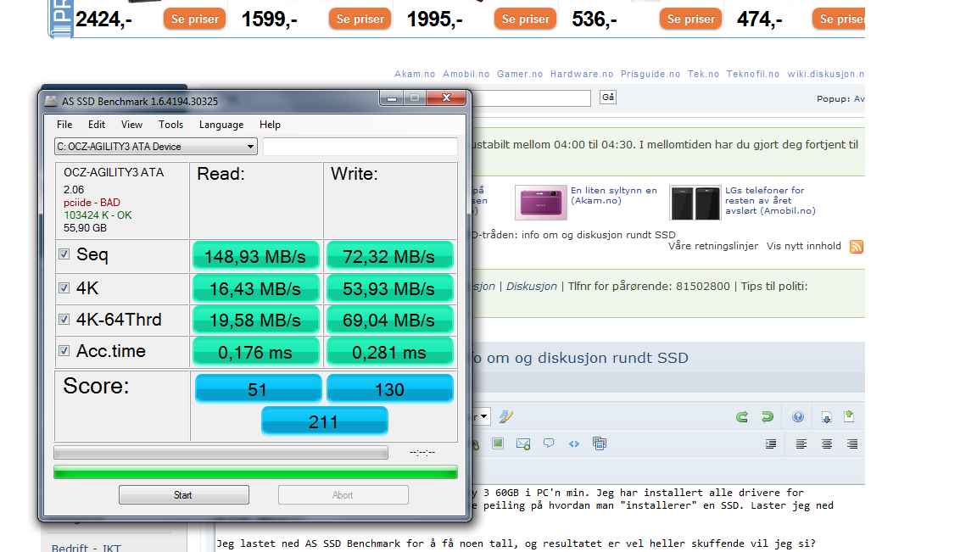This screenshot has height=552, width=977.
Task: Toggle the Acc.time test checkbox
Action: coord(64,351)
